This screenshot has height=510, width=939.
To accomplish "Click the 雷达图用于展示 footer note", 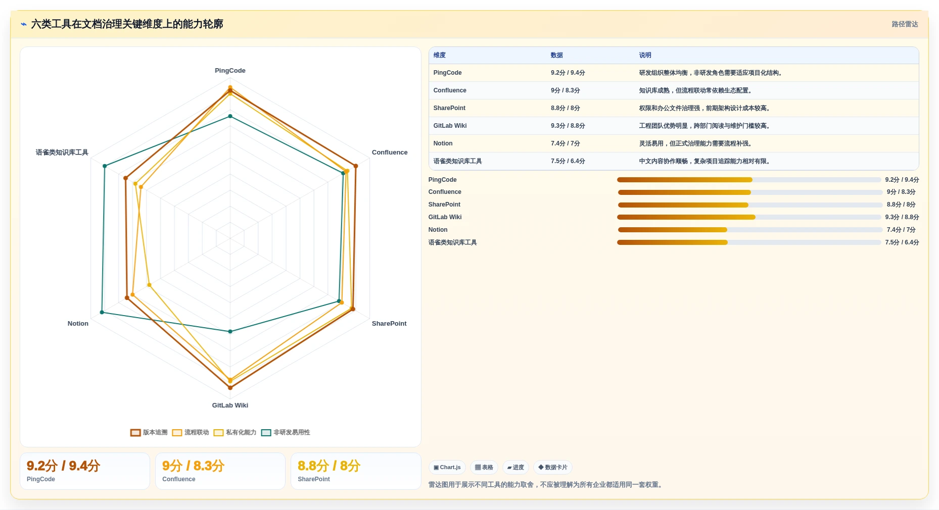I will pos(546,485).
